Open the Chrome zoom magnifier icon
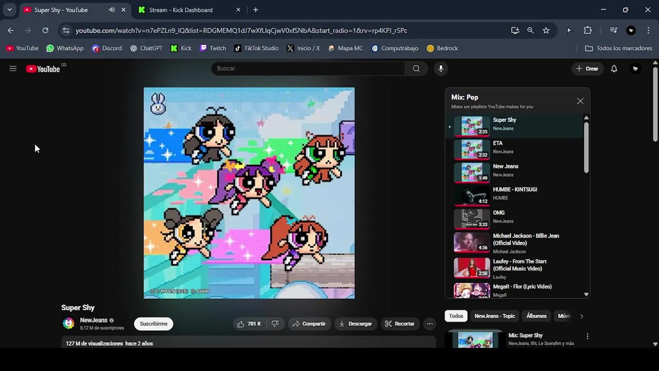 coord(530,30)
